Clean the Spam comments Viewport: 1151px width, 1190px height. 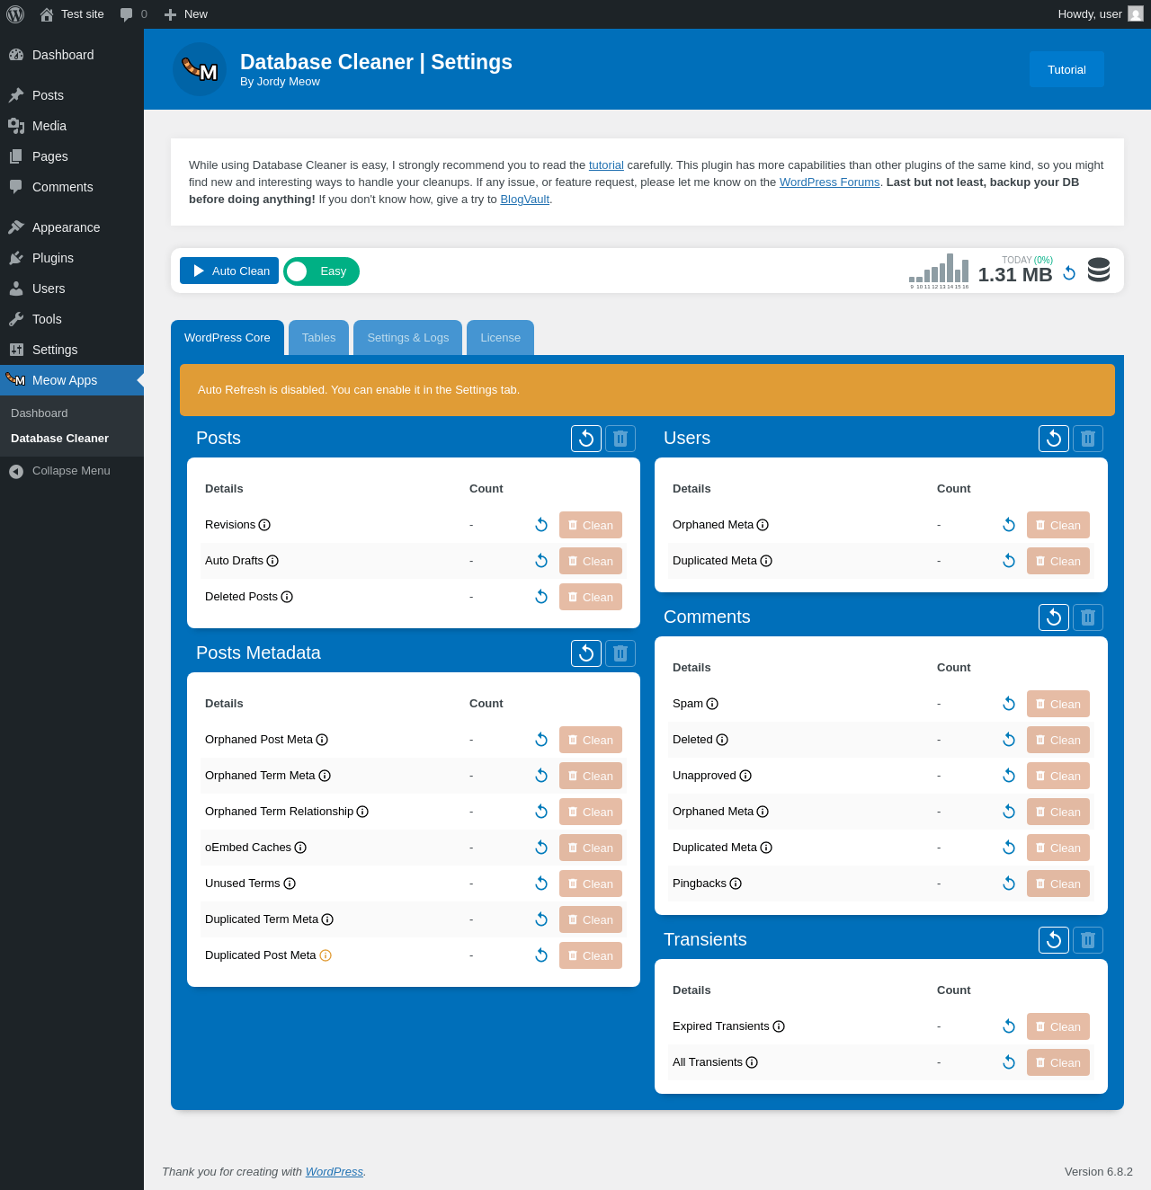click(1058, 704)
